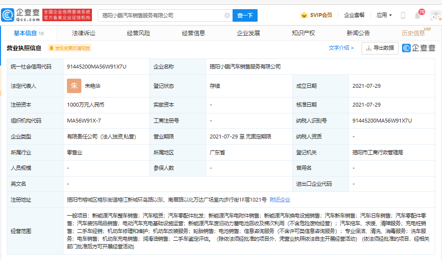
Task: Click organization code MA56W91X-7
Action: pos(84,121)
